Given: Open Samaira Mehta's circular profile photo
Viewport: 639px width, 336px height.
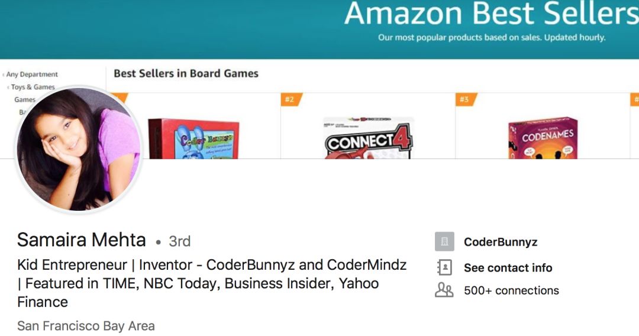Looking at the screenshot, I should tap(79, 149).
